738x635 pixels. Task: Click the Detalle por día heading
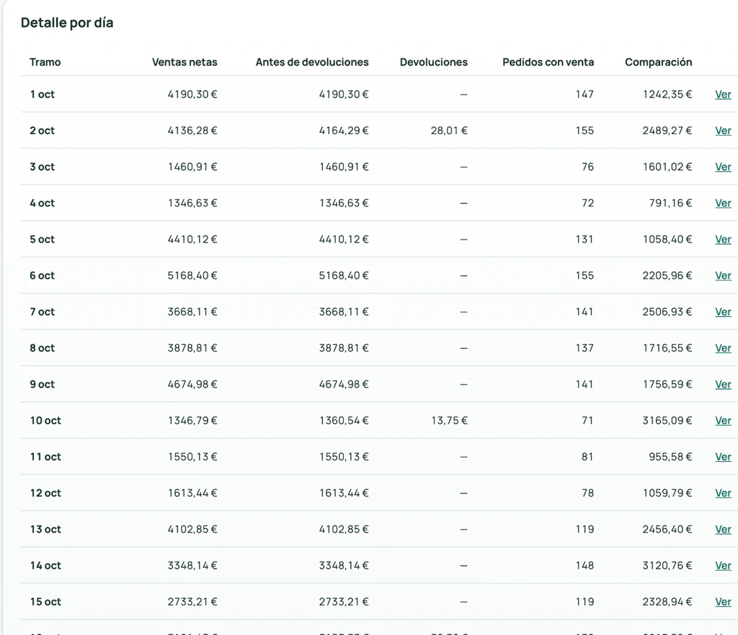coord(67,22)
